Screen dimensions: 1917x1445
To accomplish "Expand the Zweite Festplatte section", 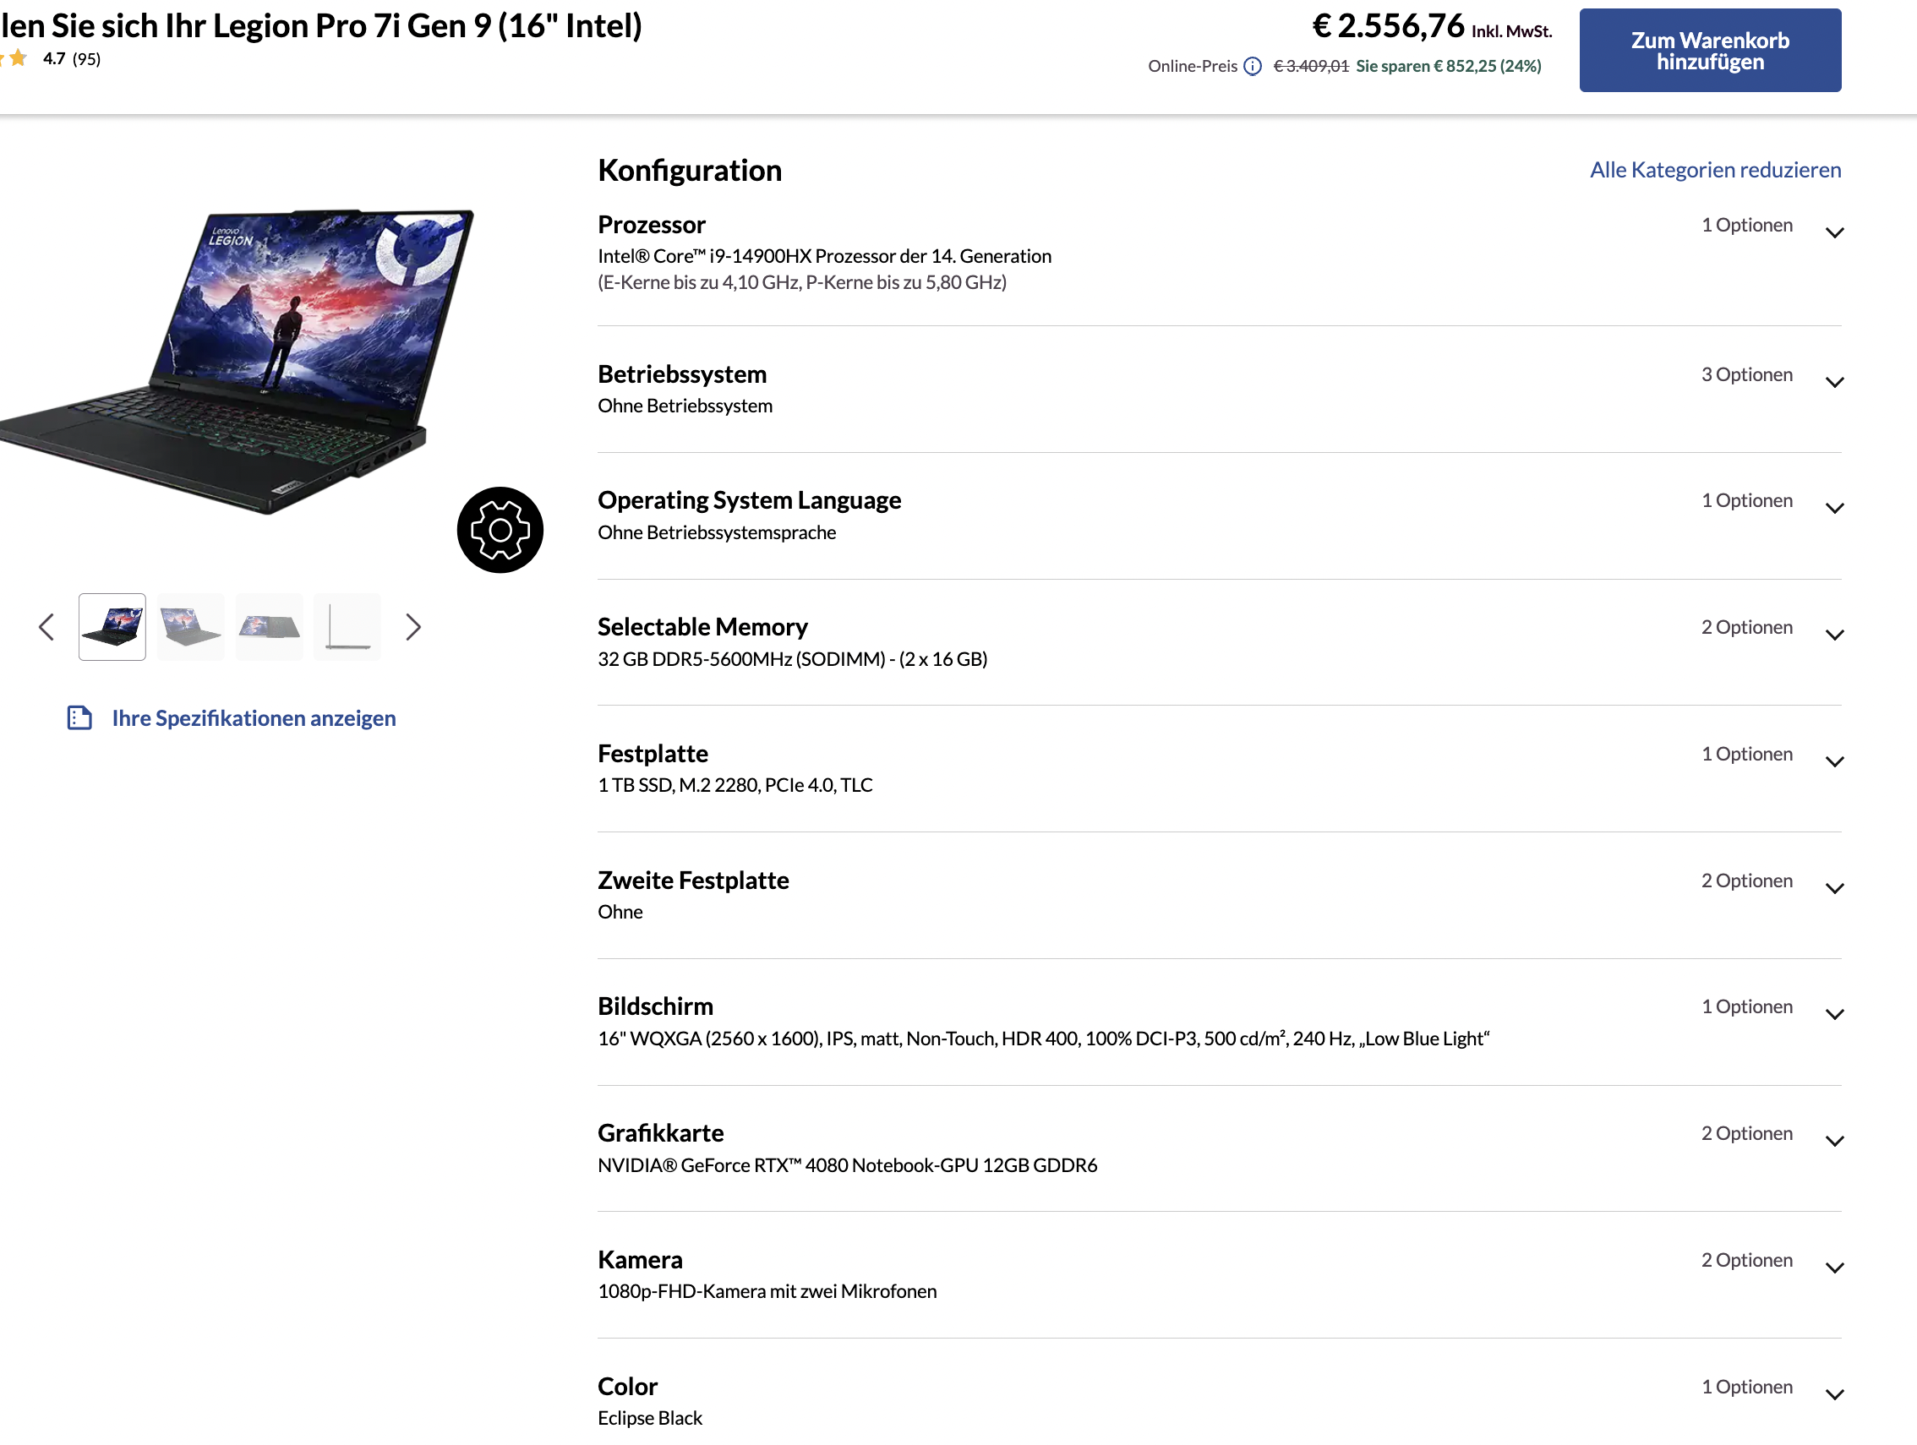I will coord(1834,888).
